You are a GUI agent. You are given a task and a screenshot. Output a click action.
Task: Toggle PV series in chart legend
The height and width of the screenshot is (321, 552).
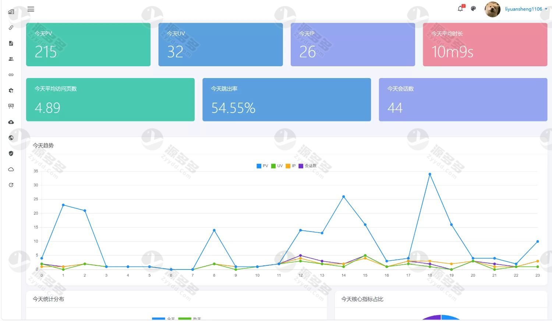(262, 166)
